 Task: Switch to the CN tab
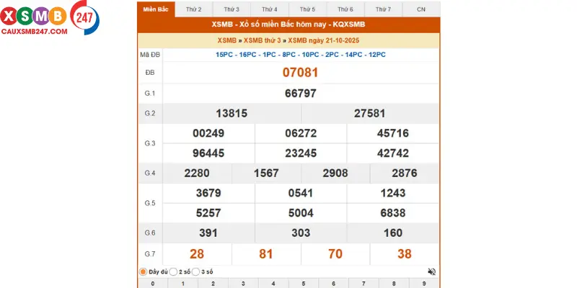click(x=421, y=9)
